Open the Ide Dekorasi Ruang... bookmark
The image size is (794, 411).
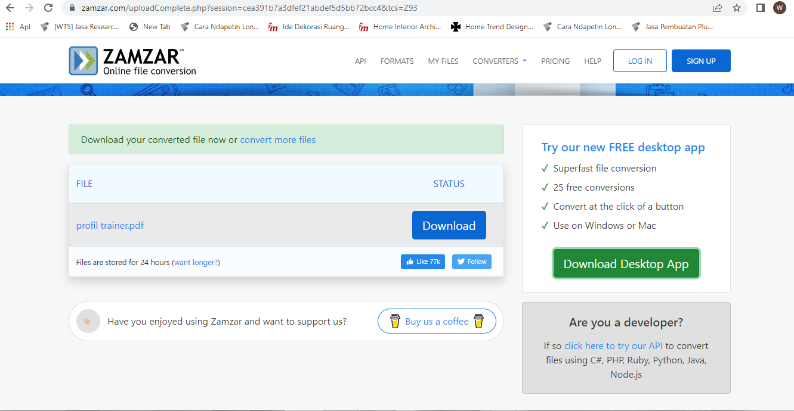point(309,27)
